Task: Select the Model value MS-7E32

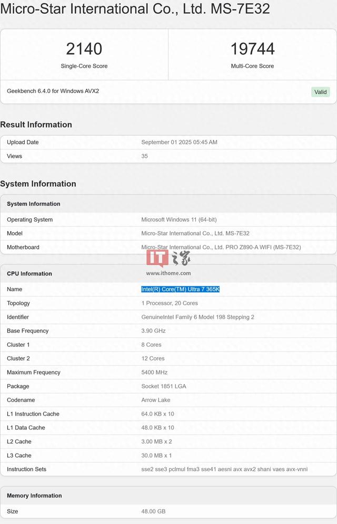Action: pyautogui.click(x=195, y=233)
